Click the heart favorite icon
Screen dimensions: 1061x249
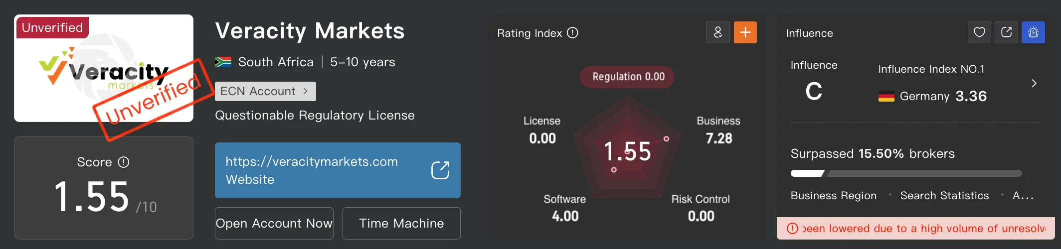(979, 32)
